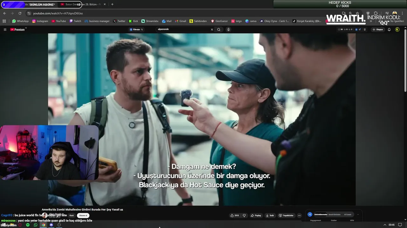Select Genel Görünüm tab

335,214
